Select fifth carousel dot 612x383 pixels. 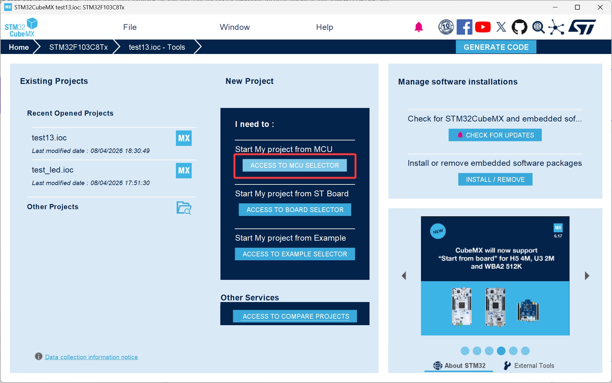point(513,351)
